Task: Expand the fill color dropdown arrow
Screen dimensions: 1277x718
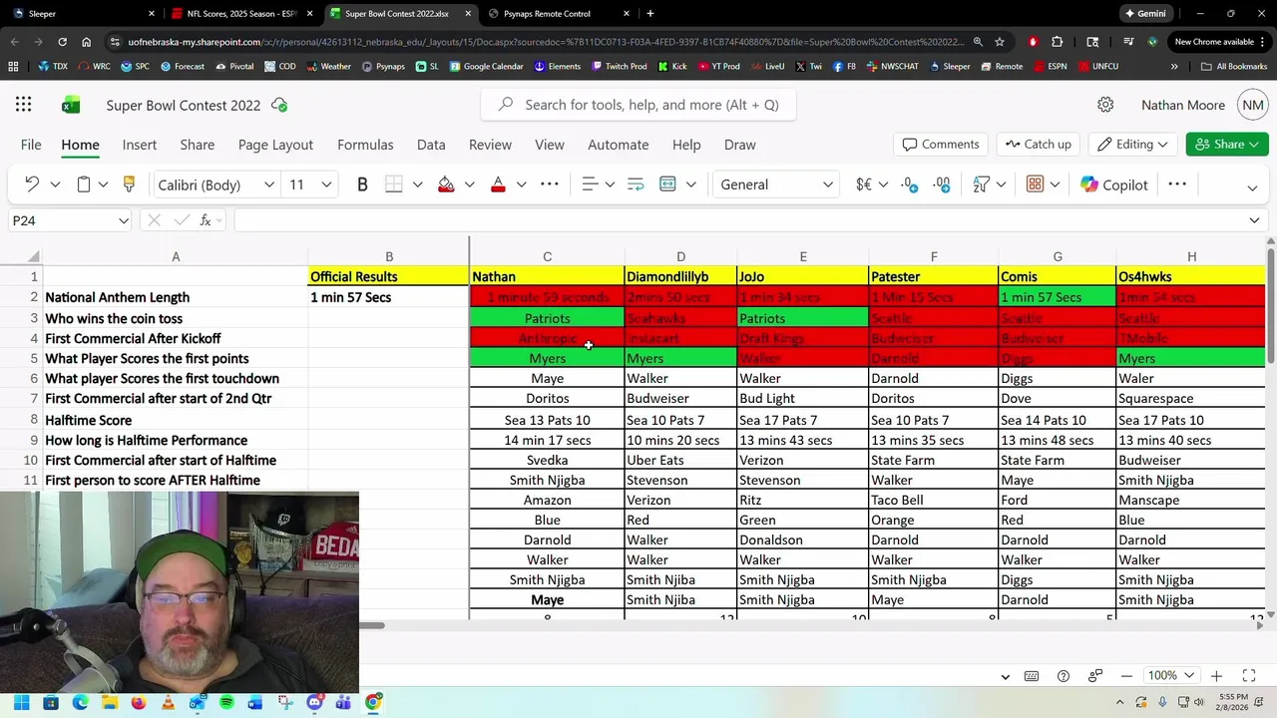Action: [x=469, y=184]
